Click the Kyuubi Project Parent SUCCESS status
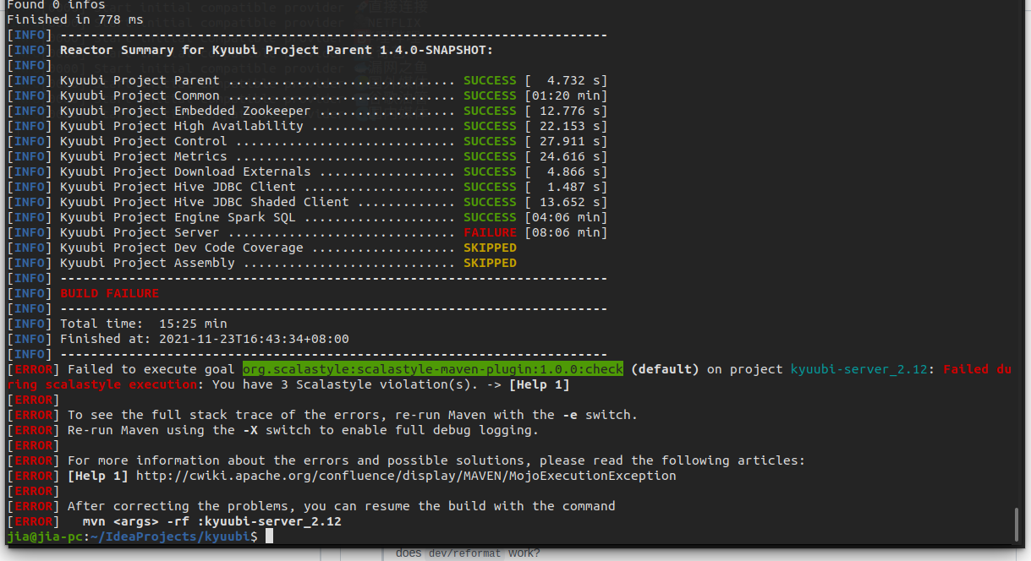This screenshot has width=1031, height=561. coord(490,80)
